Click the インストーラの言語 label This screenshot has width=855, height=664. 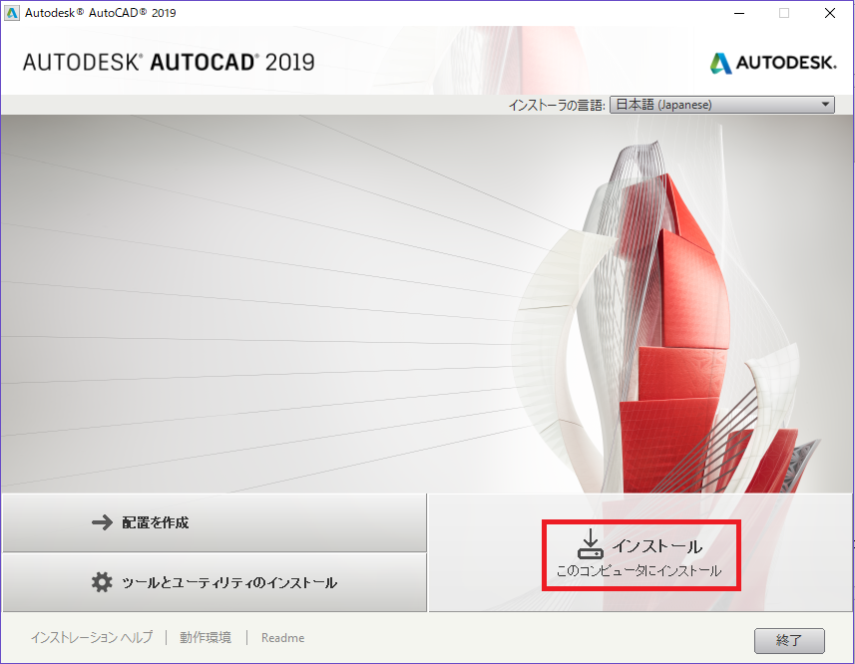[556, 105]
